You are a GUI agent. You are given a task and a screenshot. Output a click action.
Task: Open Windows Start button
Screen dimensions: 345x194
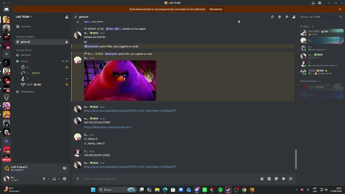coord(93,190)
